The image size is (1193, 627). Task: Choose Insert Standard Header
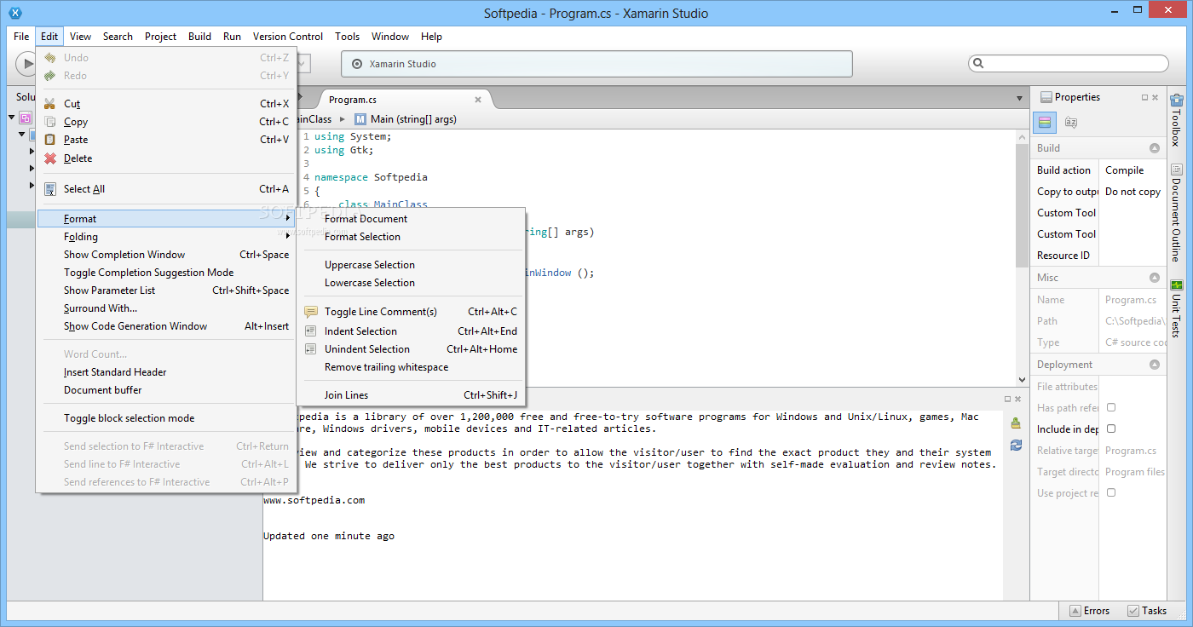coord(166,372)
